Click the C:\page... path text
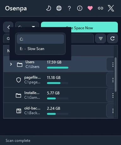This screenshot has height=145, width=121. (x=32, y=82)
